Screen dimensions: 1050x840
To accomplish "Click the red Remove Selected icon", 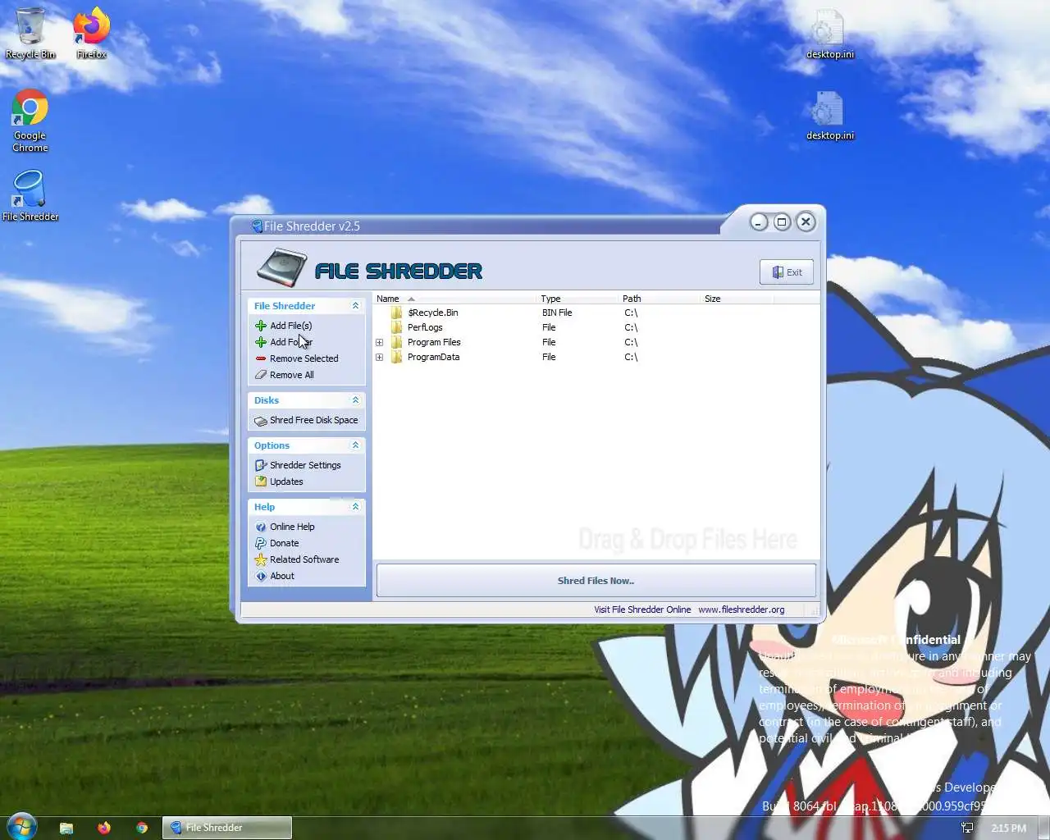I will coord(261,358).
